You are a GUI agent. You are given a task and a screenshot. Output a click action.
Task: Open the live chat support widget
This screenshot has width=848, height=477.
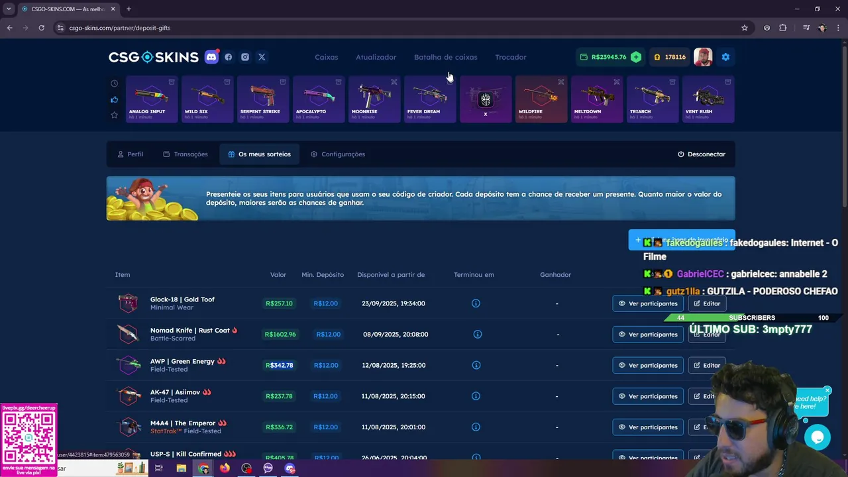click(818, 437)
